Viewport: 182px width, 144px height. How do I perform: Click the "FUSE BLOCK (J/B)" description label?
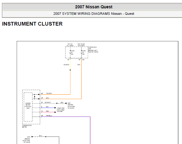(93, 50)
